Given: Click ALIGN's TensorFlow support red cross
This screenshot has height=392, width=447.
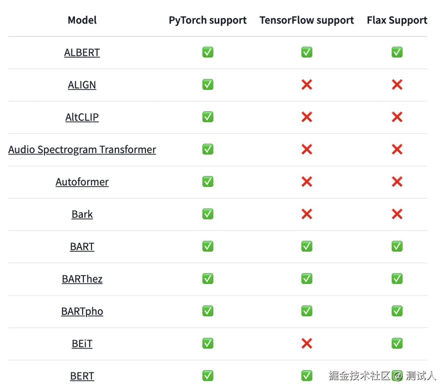Looking at the screenshot, I should click(307, 85).
